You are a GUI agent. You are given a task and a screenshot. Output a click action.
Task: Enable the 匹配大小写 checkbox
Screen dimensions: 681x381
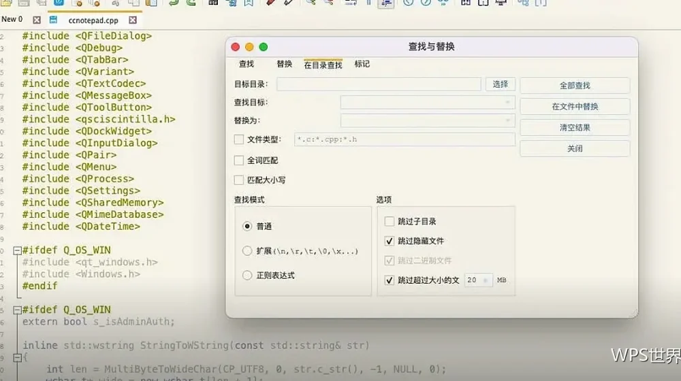tap(239, 180)
